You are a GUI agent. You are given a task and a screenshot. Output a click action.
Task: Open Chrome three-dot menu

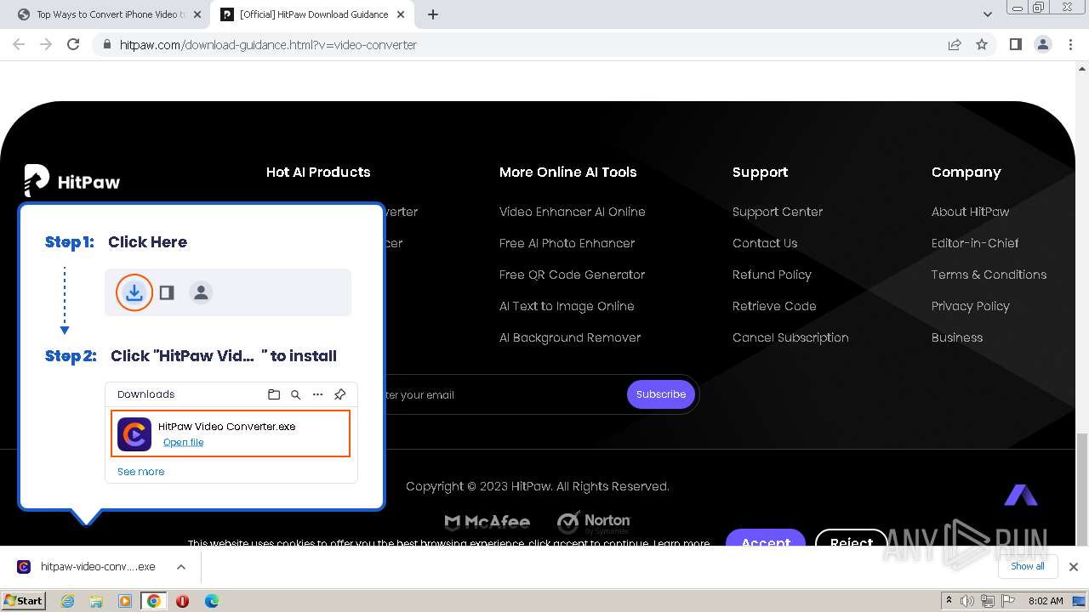click(x=1070, y=44)
